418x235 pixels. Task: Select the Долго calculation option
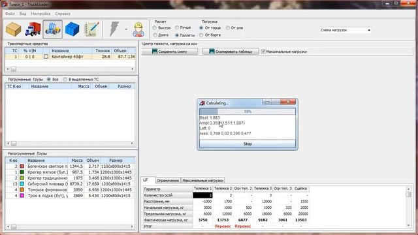161,35
